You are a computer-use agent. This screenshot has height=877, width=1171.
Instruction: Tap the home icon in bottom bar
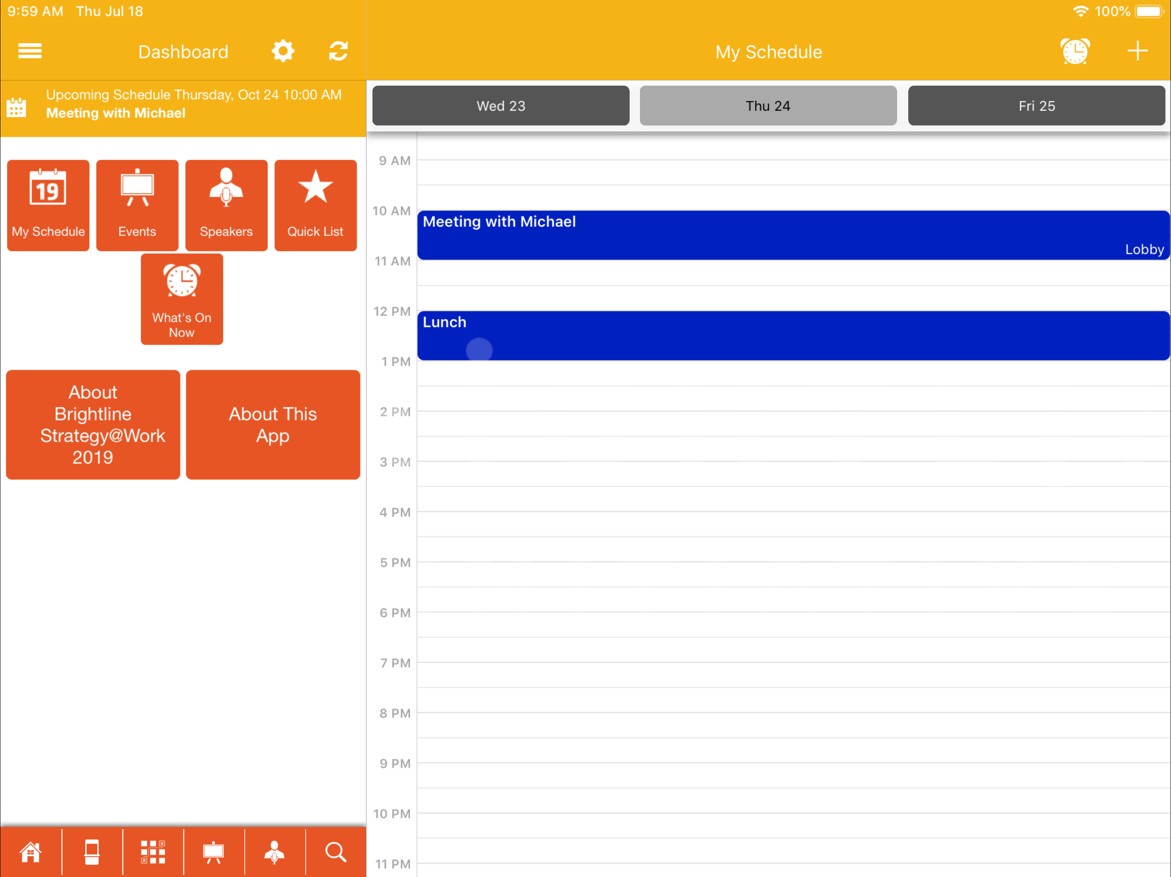tap(31, 852)
